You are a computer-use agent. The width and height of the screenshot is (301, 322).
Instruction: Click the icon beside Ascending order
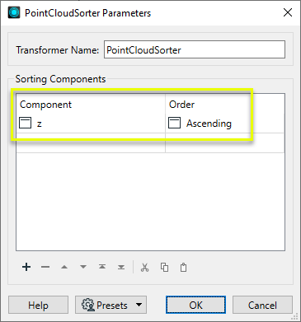pyautogui.click(x=174, y=123)
